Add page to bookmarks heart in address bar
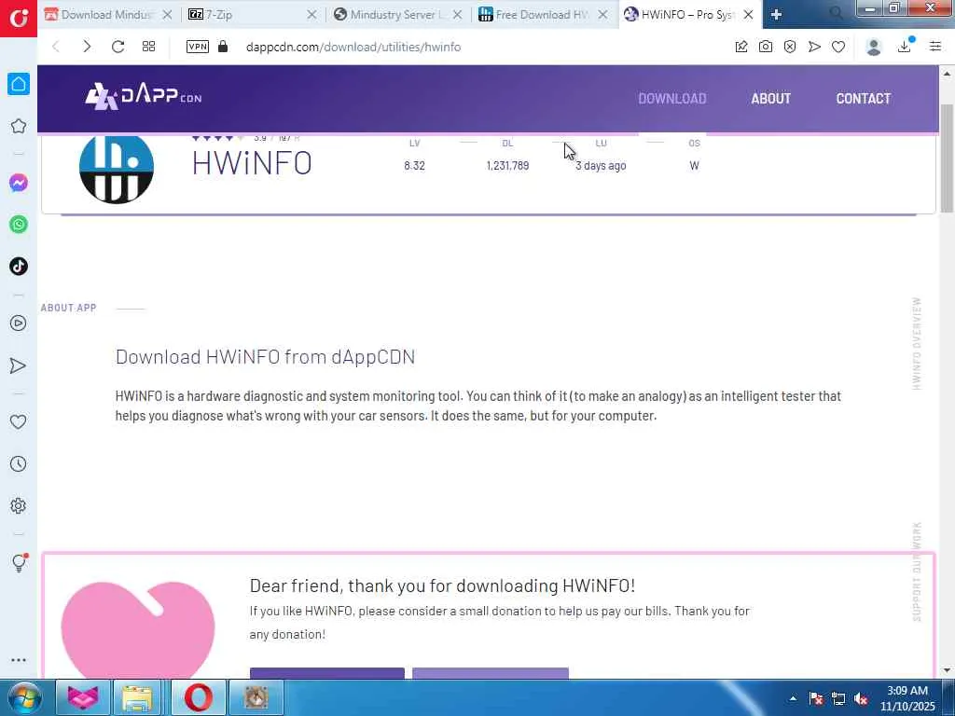The image size is (955, 716). coord(838,47)
